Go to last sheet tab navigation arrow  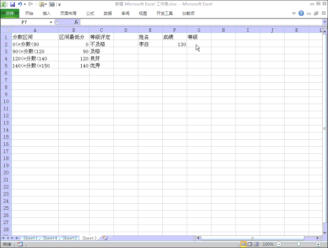17,238
